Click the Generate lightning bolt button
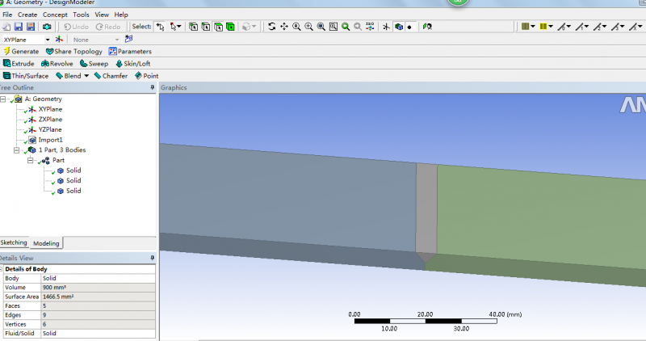Screen dimensions: 646x341 click(21, 51)
